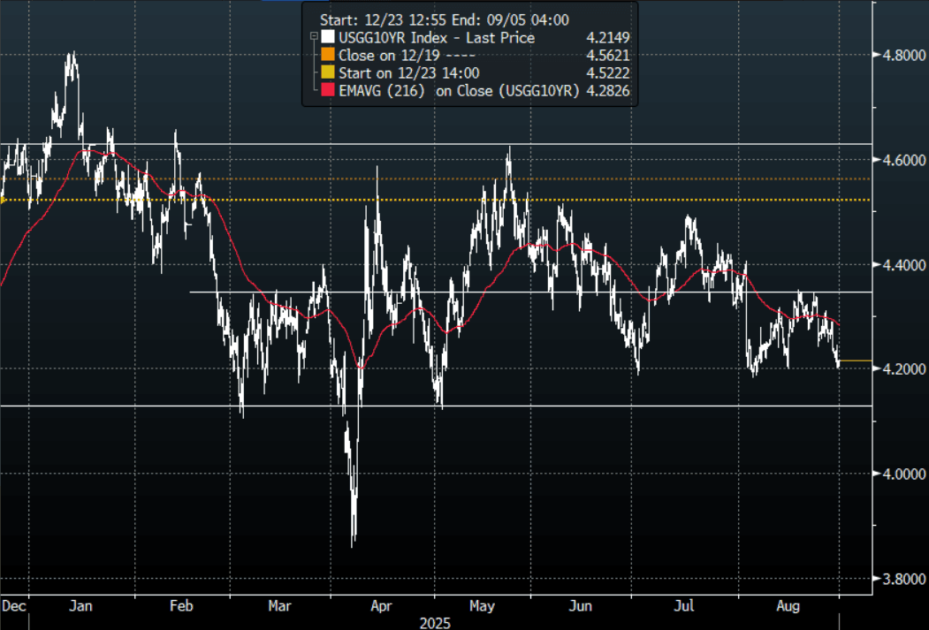This screenshot has height=630, width=929.
Task: Click the white USGG10YR Last Price swatch
Action: point(329,38)
